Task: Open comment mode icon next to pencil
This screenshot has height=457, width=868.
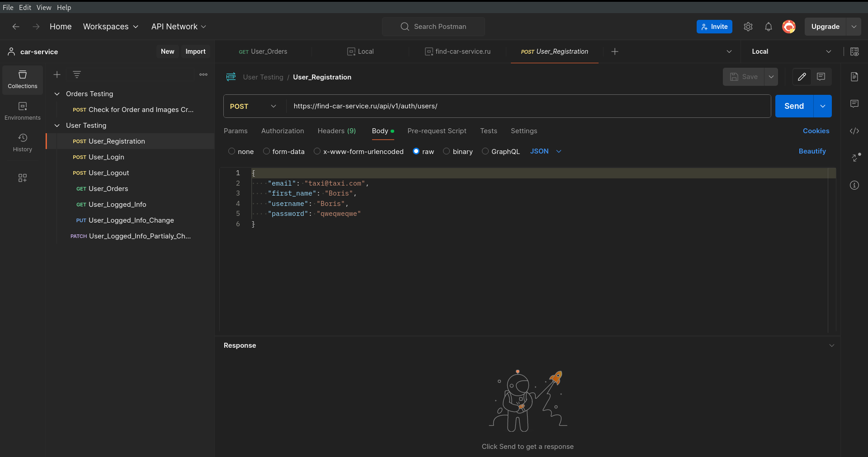Action: (x=821, y=77)
